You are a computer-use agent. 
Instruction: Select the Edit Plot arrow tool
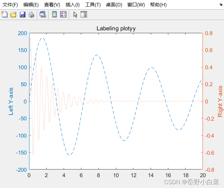pyautogui.click(x=75, y=15)
